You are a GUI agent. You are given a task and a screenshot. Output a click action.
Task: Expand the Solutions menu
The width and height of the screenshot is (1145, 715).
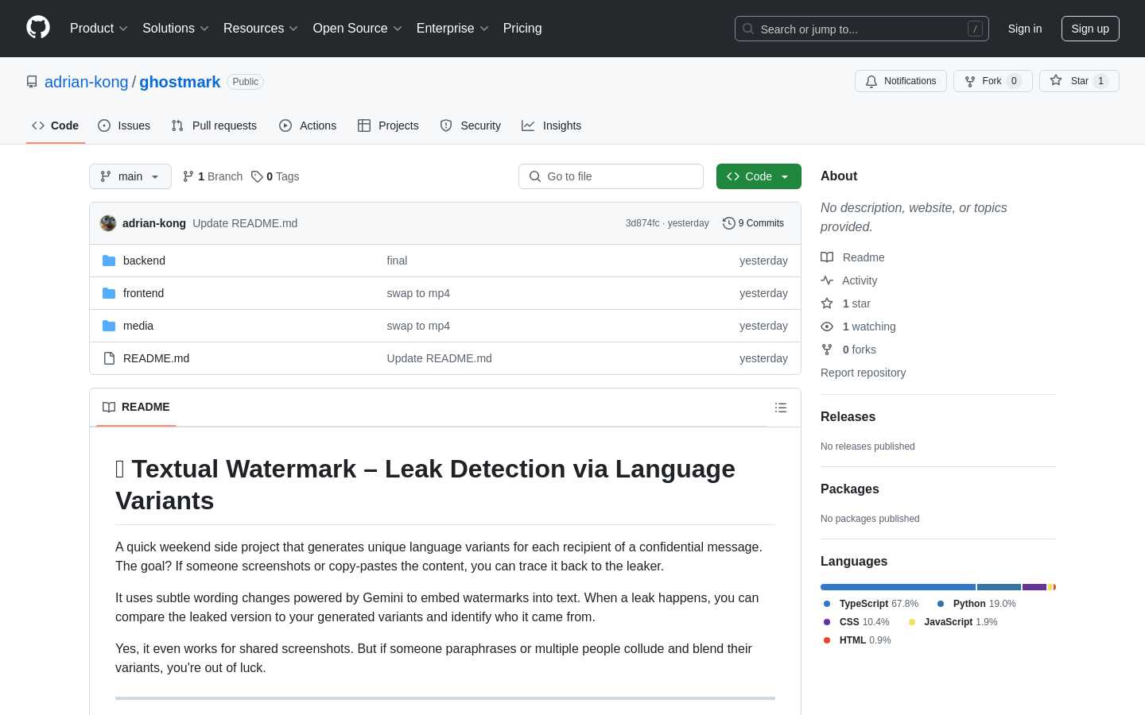tap(176, 29)
